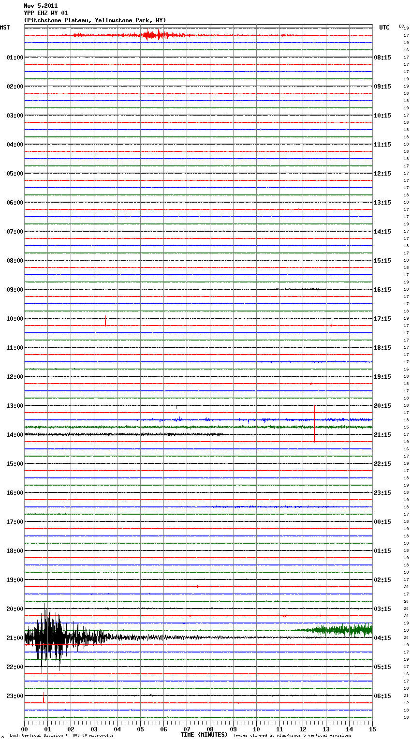Viewport: 411px width, 742px height.
Task: Choose the "20:00" MST time label
Action: pos(15,609)
